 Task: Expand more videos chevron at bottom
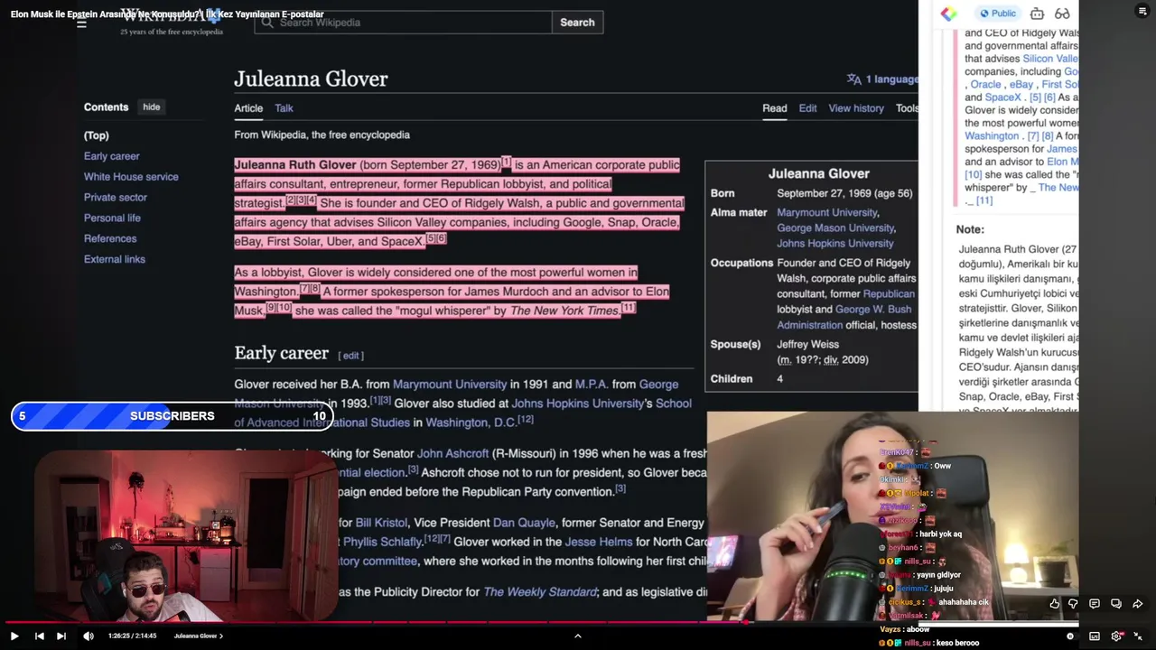click(x=578, y=636)
